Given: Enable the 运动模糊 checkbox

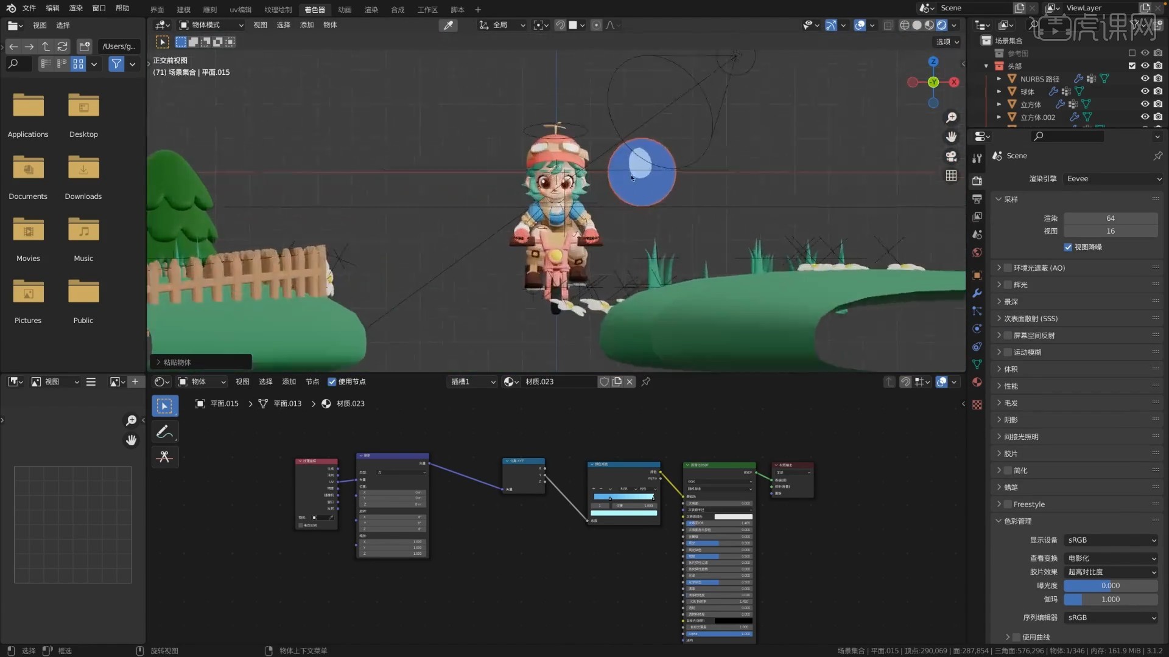Looking at the screenshot, I should 1008,352.
